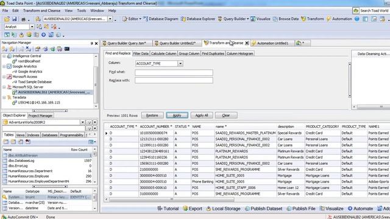Screen dimensions: 390x219
Task: Click the blue globe toolbar icon
Action: point(357,19)
